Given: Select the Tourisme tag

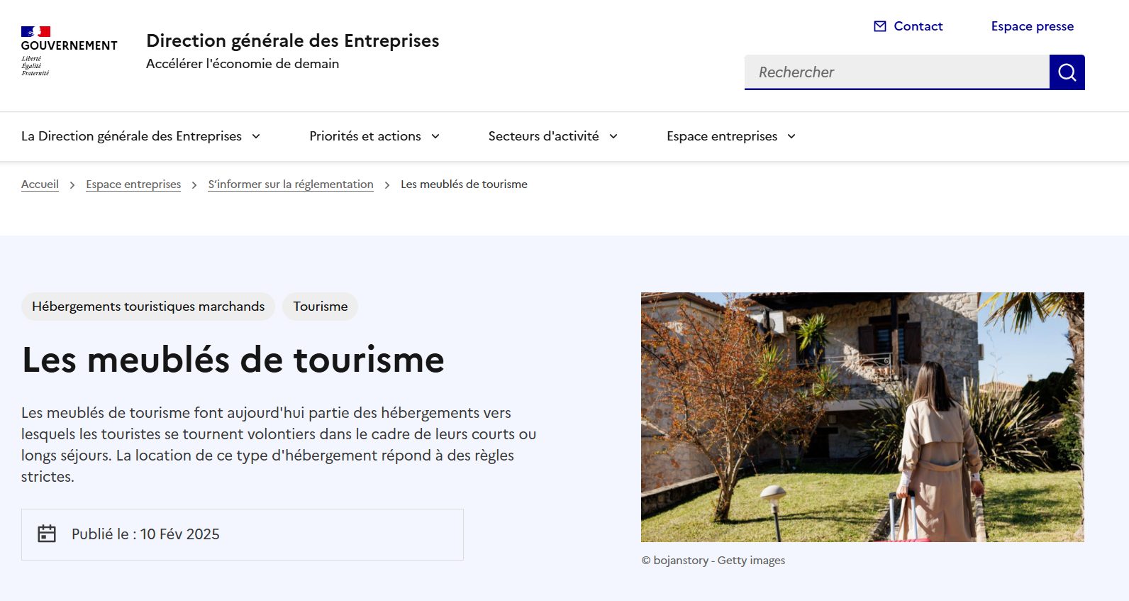Looking at the screenshot, I should (x=320, y=307).
